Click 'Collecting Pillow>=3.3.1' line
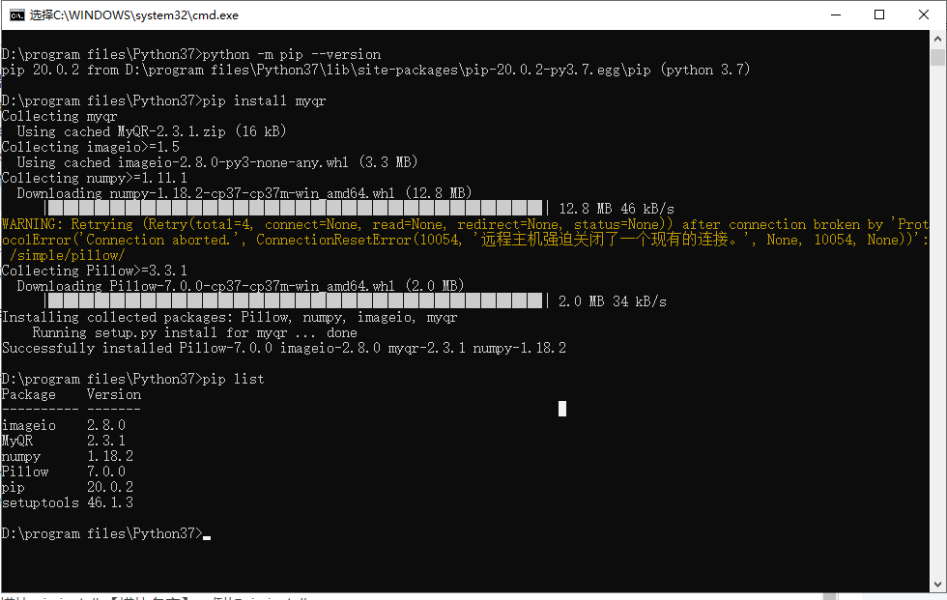Image resolution: width=947 pixels, height=600 pixels. point(95,271)
